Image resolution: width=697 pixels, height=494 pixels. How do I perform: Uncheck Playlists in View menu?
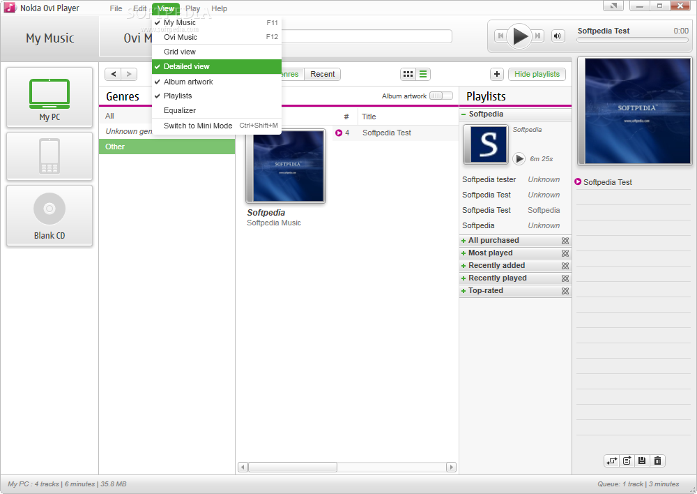tap(217, 96)
